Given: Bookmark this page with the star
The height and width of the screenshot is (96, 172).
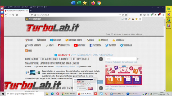Looking at the screenshot, I should 126,15.
